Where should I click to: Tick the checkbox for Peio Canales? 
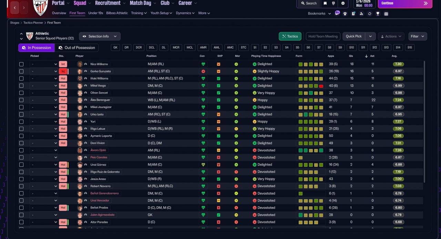(x=21, y=157)
